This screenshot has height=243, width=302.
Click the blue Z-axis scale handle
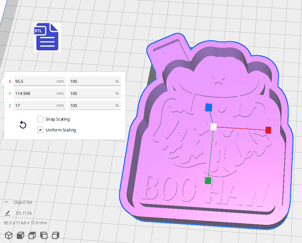209,108
